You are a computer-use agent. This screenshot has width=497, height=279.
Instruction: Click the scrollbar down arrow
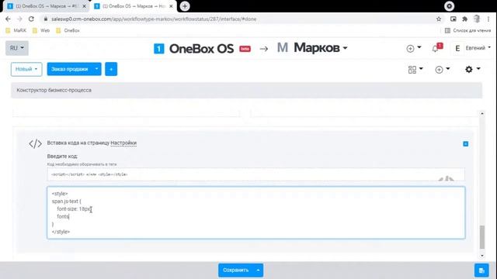482,256
